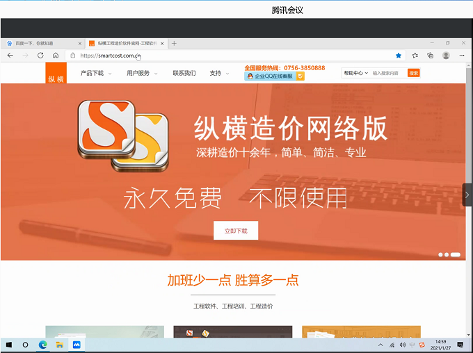Toggle the blue favorite star for this page
The image size is (473, 353).
point(399,56)
